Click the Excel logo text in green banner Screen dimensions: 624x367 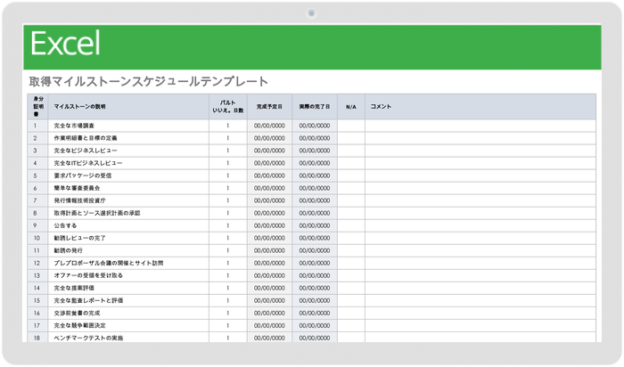65,44
